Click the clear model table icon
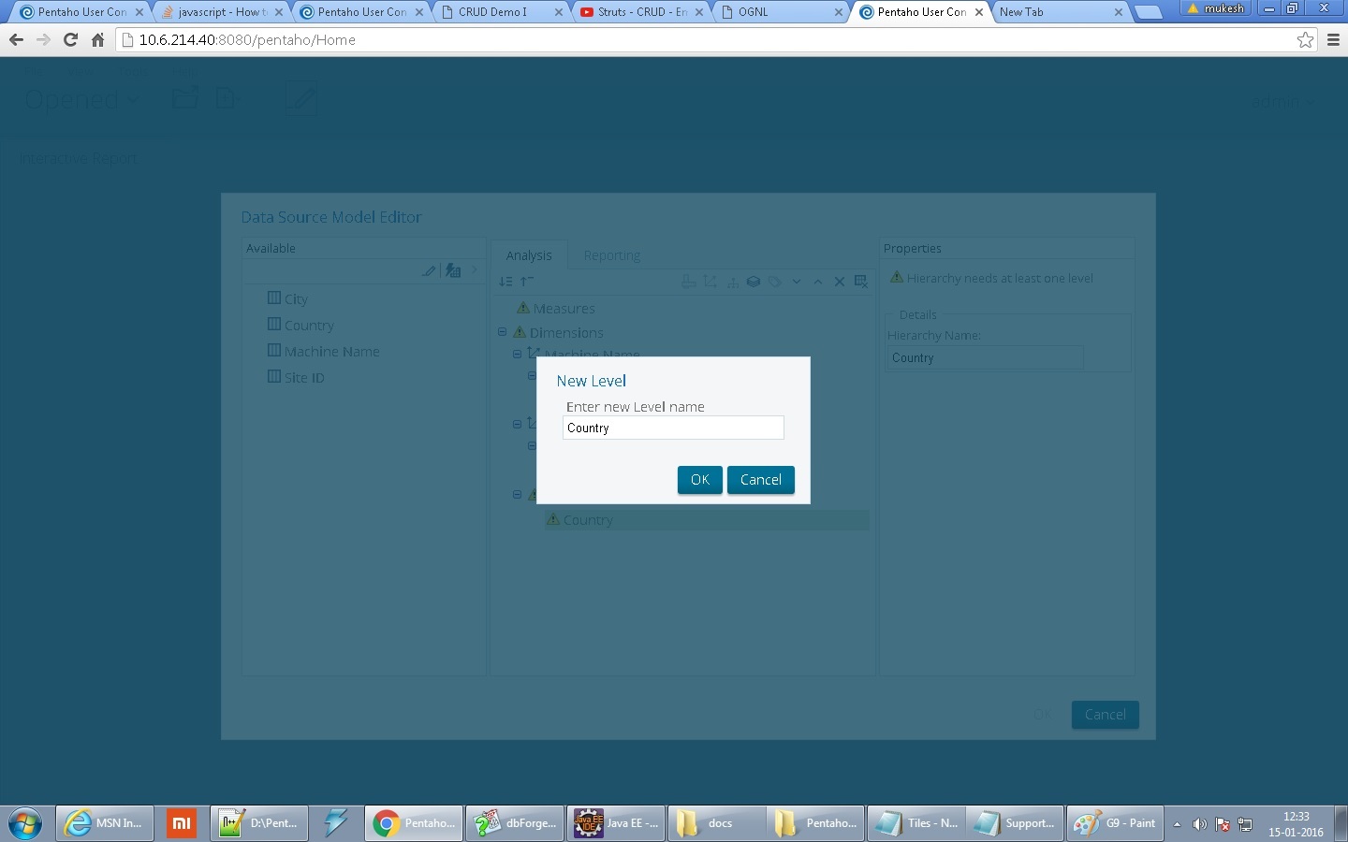The image size is (1348, 842). coord(861,282)
